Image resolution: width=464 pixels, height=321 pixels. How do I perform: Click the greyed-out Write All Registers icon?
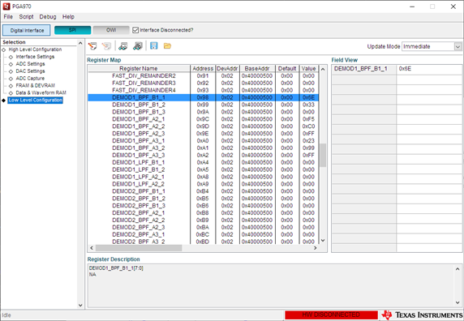click(x=106, y=46)
